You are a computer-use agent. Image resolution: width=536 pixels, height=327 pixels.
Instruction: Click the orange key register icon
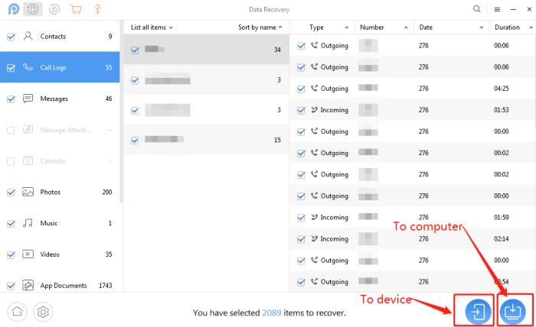click(x=97, y=10)
